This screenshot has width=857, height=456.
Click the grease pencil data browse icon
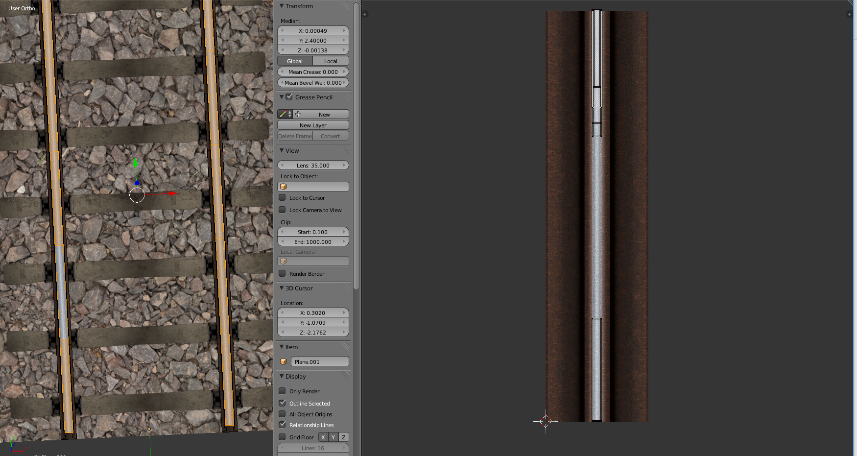coord(285,114)
